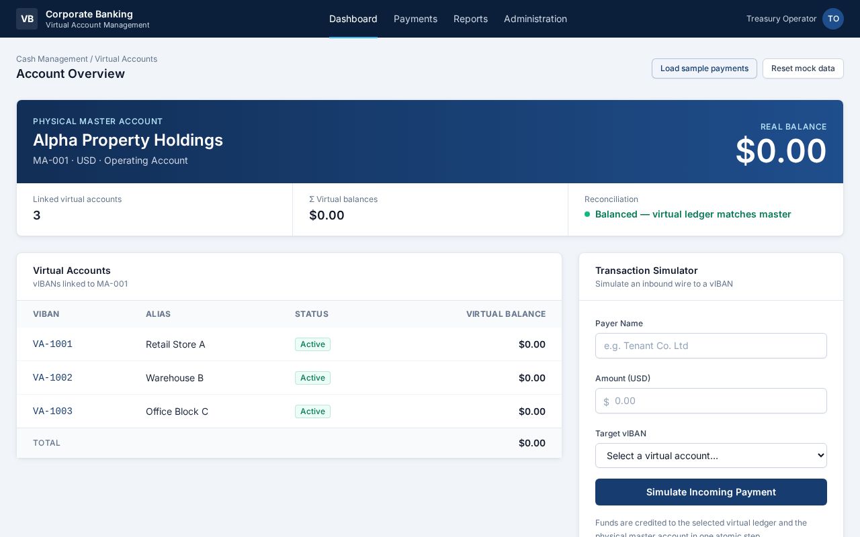Select vIBAN VA-1003
Viewport: 860px width, 537px height.
point(52,411)
